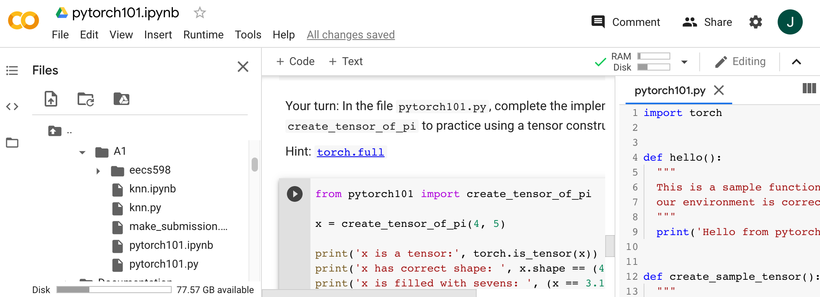Collapse the A1 folder
This screenshot has width=820, height=297.
tap(82, 152)
